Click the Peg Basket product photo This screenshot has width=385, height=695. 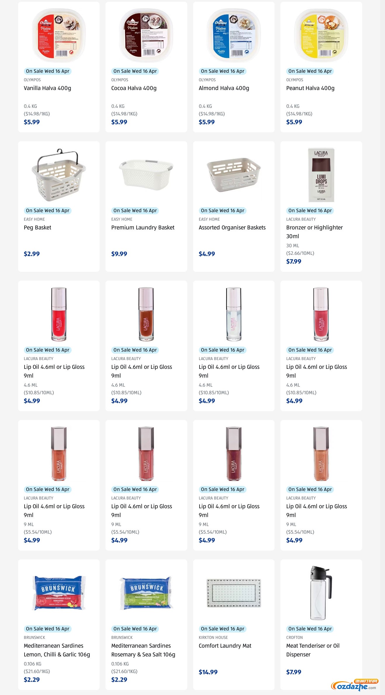coord(59,175)
